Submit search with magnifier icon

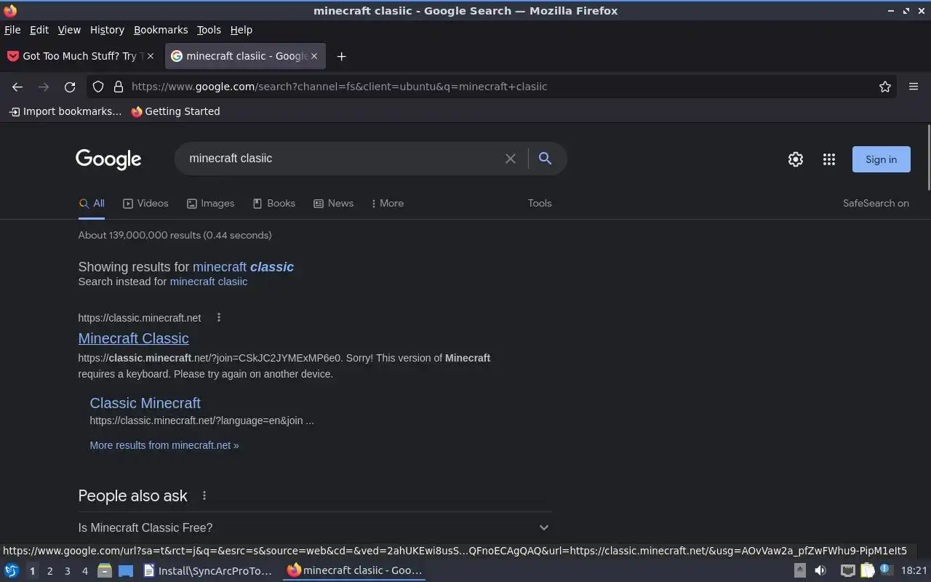pyautogui.click(x=545, y=159)
